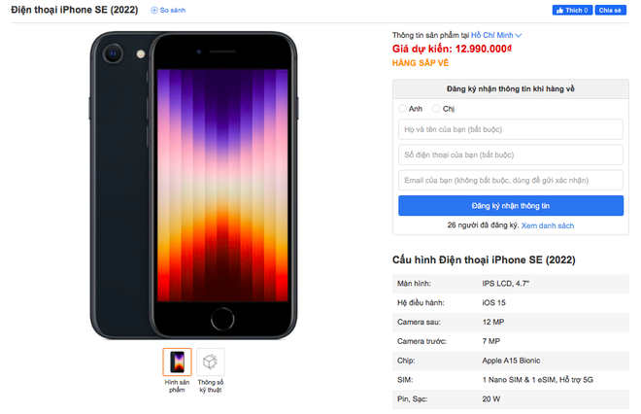This screenshot has height=414, width=641.
Task: Select the Hình sản phẩm thumbnail
Action: coord(177,362)
